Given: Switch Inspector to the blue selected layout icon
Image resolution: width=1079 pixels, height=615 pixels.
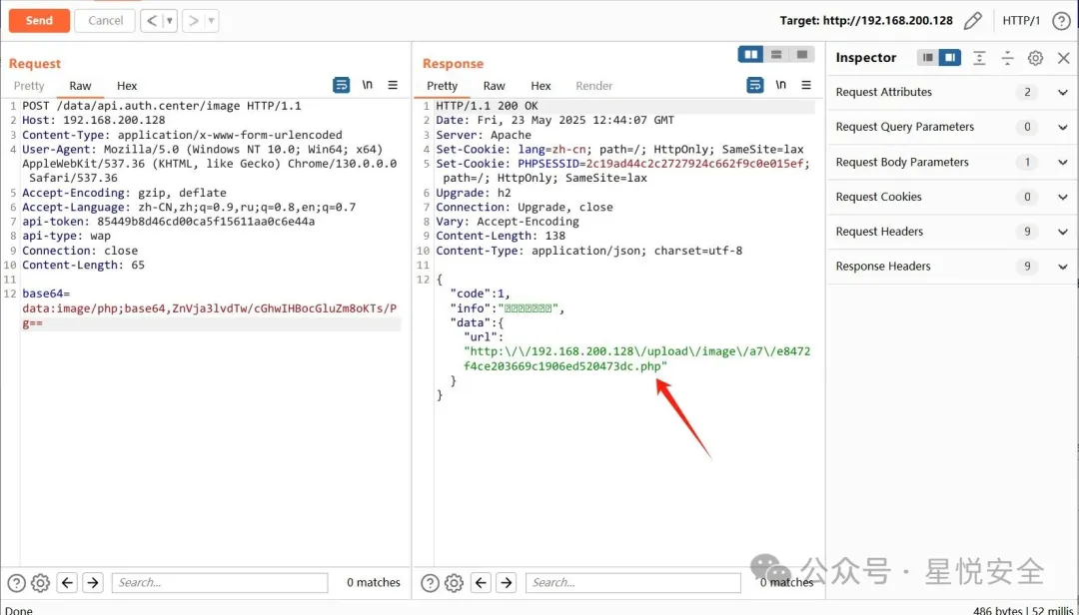Looking at the screenshot, I should tap(950, 57).
